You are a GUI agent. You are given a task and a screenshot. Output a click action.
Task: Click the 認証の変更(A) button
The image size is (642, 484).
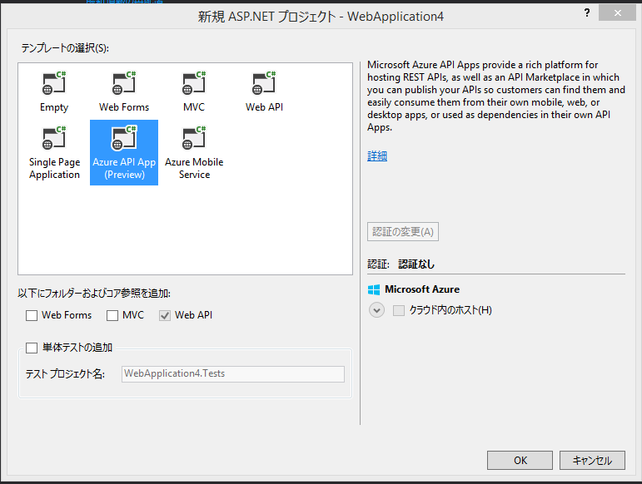point(403,232)
